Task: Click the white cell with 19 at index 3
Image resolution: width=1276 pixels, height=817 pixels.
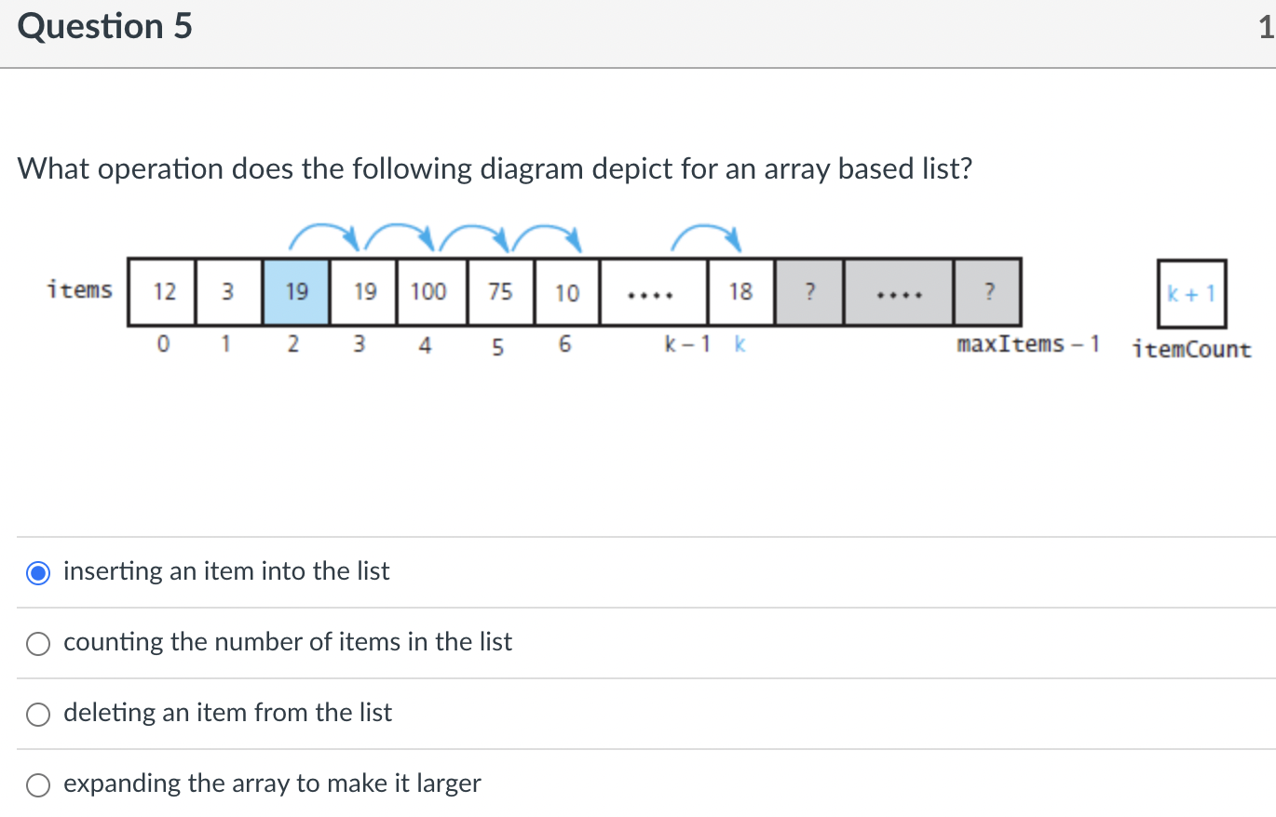Action: (x=364, y=292)
